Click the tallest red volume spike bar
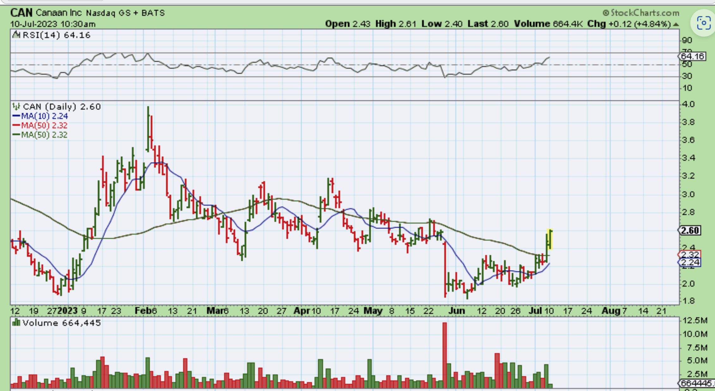This screenshot has height=391, width=715. [445, 355]
